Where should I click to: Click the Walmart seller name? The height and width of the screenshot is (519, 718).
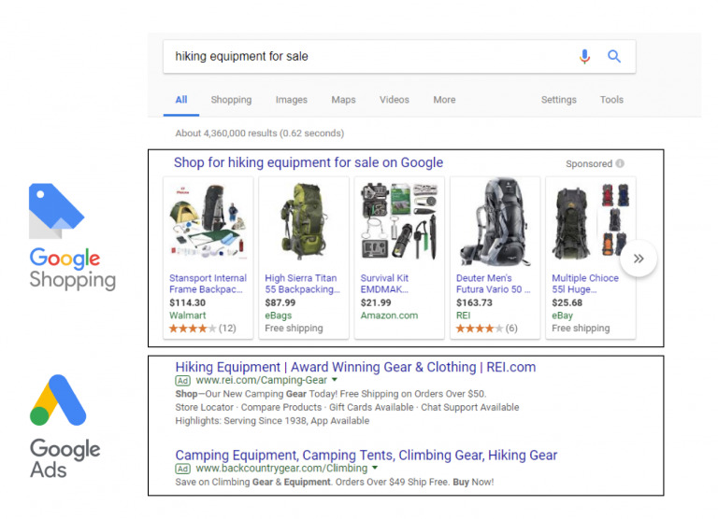(187, 316)
